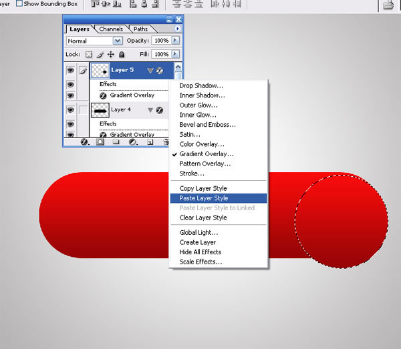Screen dimensions: 401x349
Task: Select Clear Layer Style option
Action: pos(203,218)
